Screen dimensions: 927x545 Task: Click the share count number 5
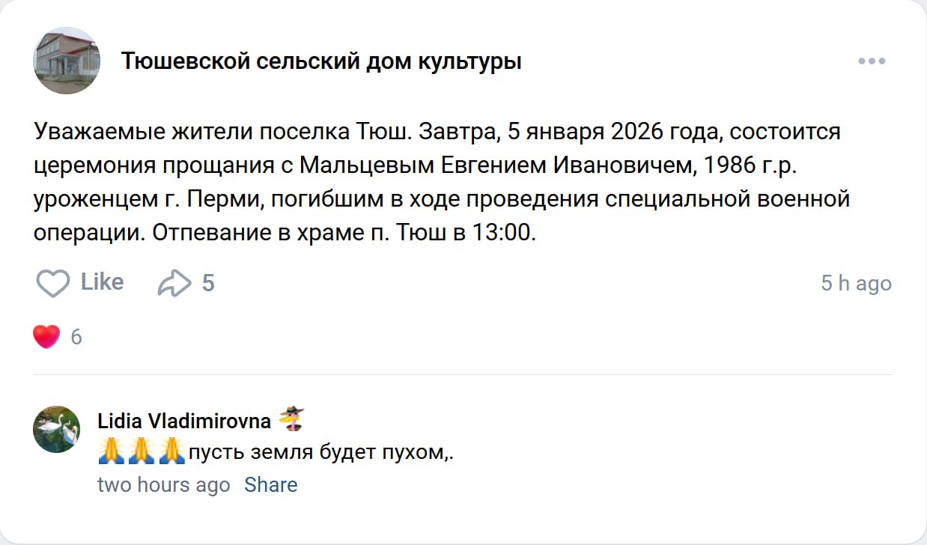[x=208, y=283]
